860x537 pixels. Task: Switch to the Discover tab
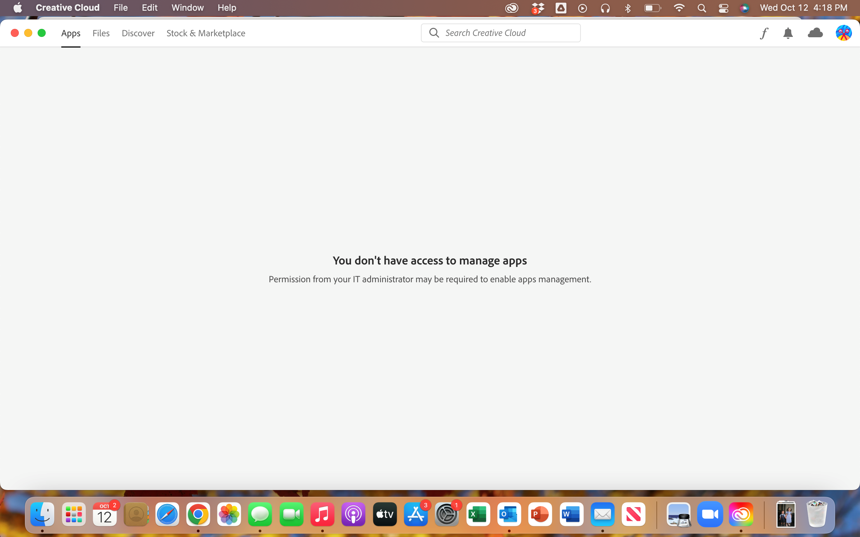coord(138,33)
